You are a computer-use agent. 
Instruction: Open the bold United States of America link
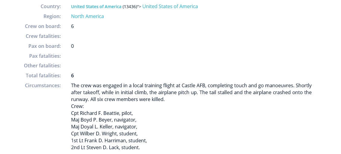pyautogui.click(x=96, y=7)
